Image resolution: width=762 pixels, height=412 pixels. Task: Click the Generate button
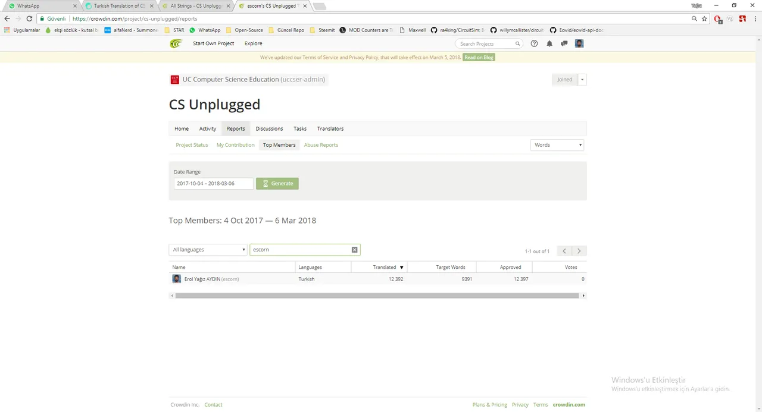pos(277,184)
